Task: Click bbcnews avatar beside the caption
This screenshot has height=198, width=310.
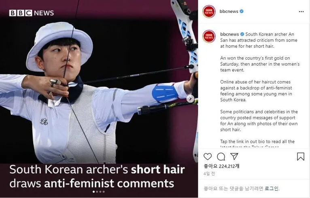Action: 209,36
